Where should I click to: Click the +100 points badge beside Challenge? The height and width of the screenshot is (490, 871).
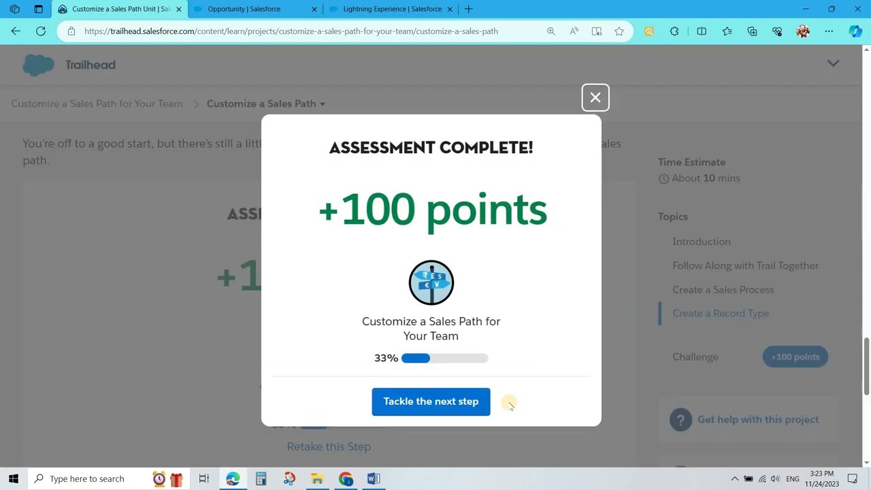795,357
